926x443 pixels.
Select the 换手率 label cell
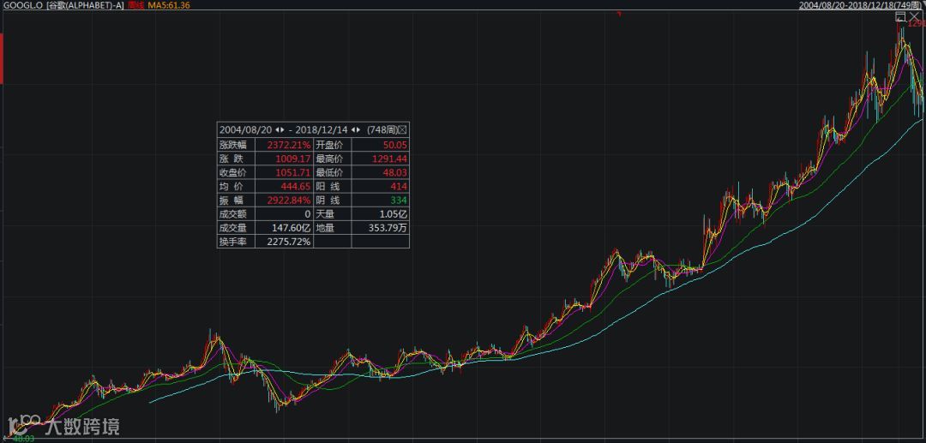pyautogui.click(x=237, y=242)
